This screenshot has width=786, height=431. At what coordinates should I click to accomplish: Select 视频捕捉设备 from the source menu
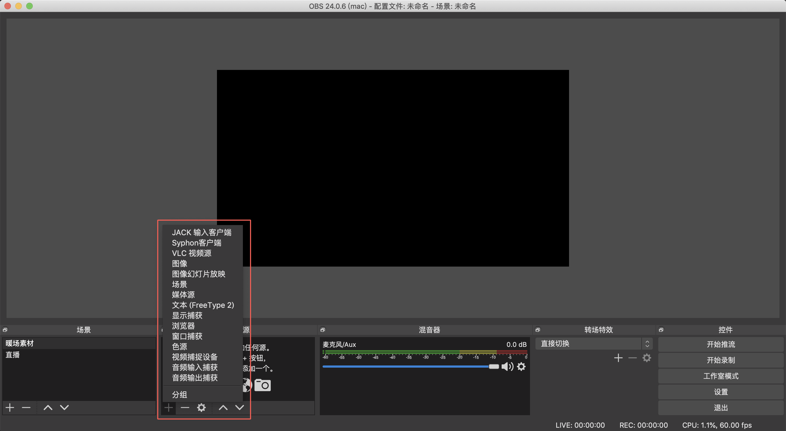pos(194,357)
